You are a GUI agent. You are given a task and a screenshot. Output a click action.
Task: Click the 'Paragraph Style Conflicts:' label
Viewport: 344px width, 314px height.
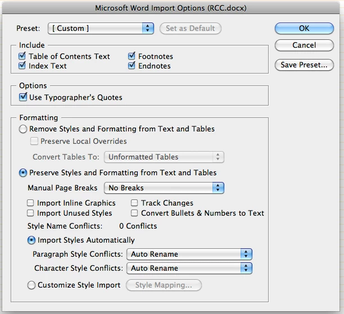(x=78, y=254)
